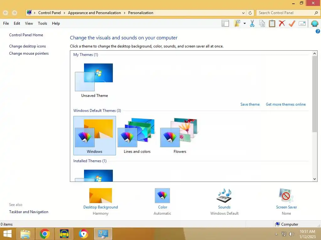The height and width of the screenshot is (240, 321).
Task: Click the Screen Saver text link
Action: pos(287,207)
